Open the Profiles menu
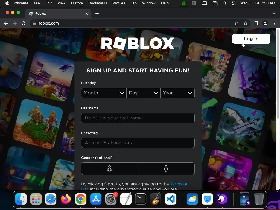Image resolution: width=280 pixels, height=210 pixels. click(x=119, y=3)
